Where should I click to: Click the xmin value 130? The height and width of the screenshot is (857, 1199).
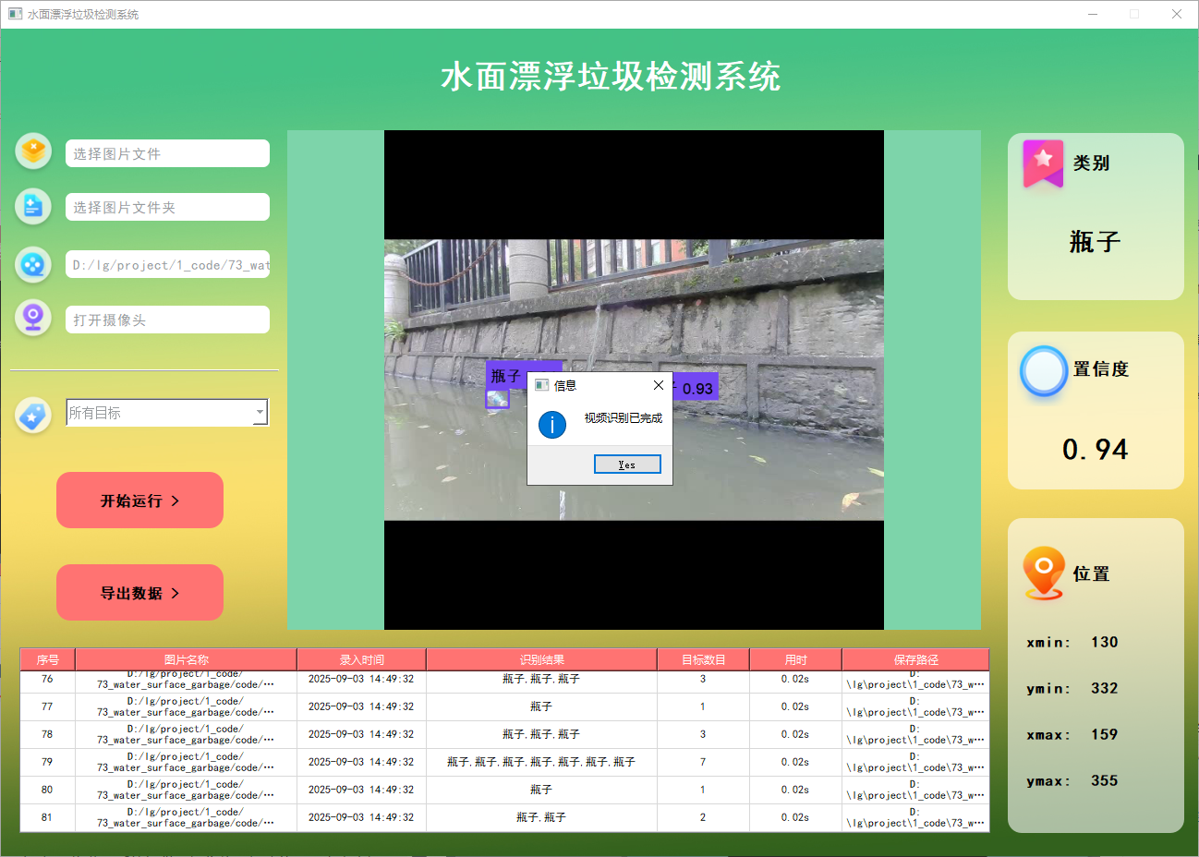(1105, 642)
